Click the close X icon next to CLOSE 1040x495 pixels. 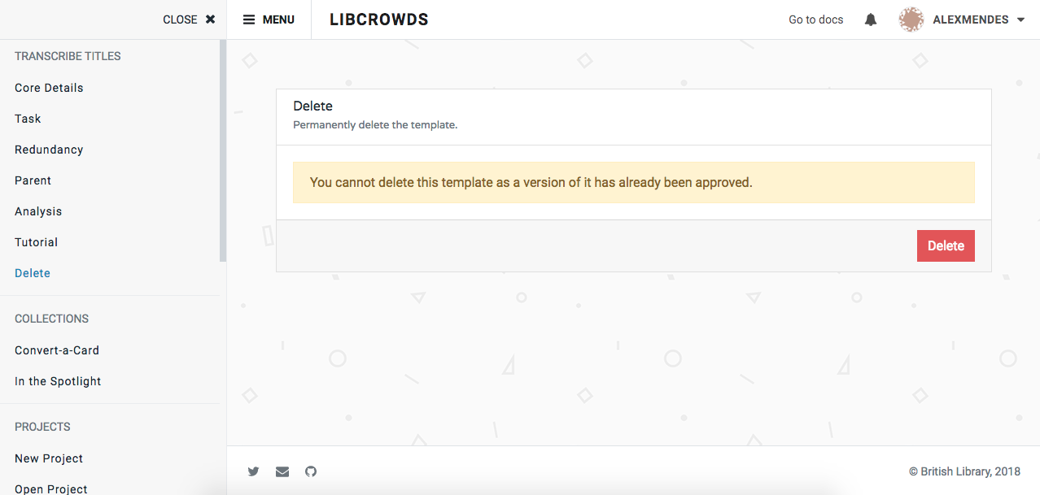[x=210, y=19]
